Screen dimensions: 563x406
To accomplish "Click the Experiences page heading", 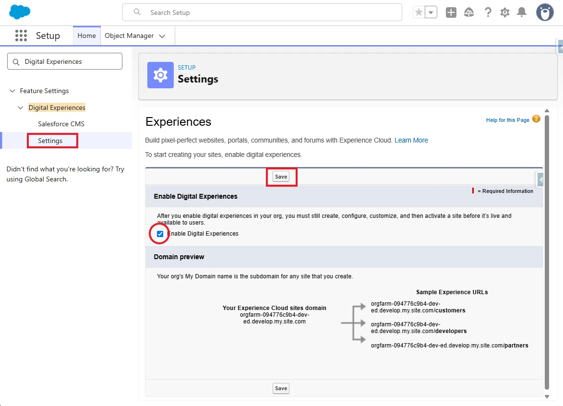I will click(179, 122).
